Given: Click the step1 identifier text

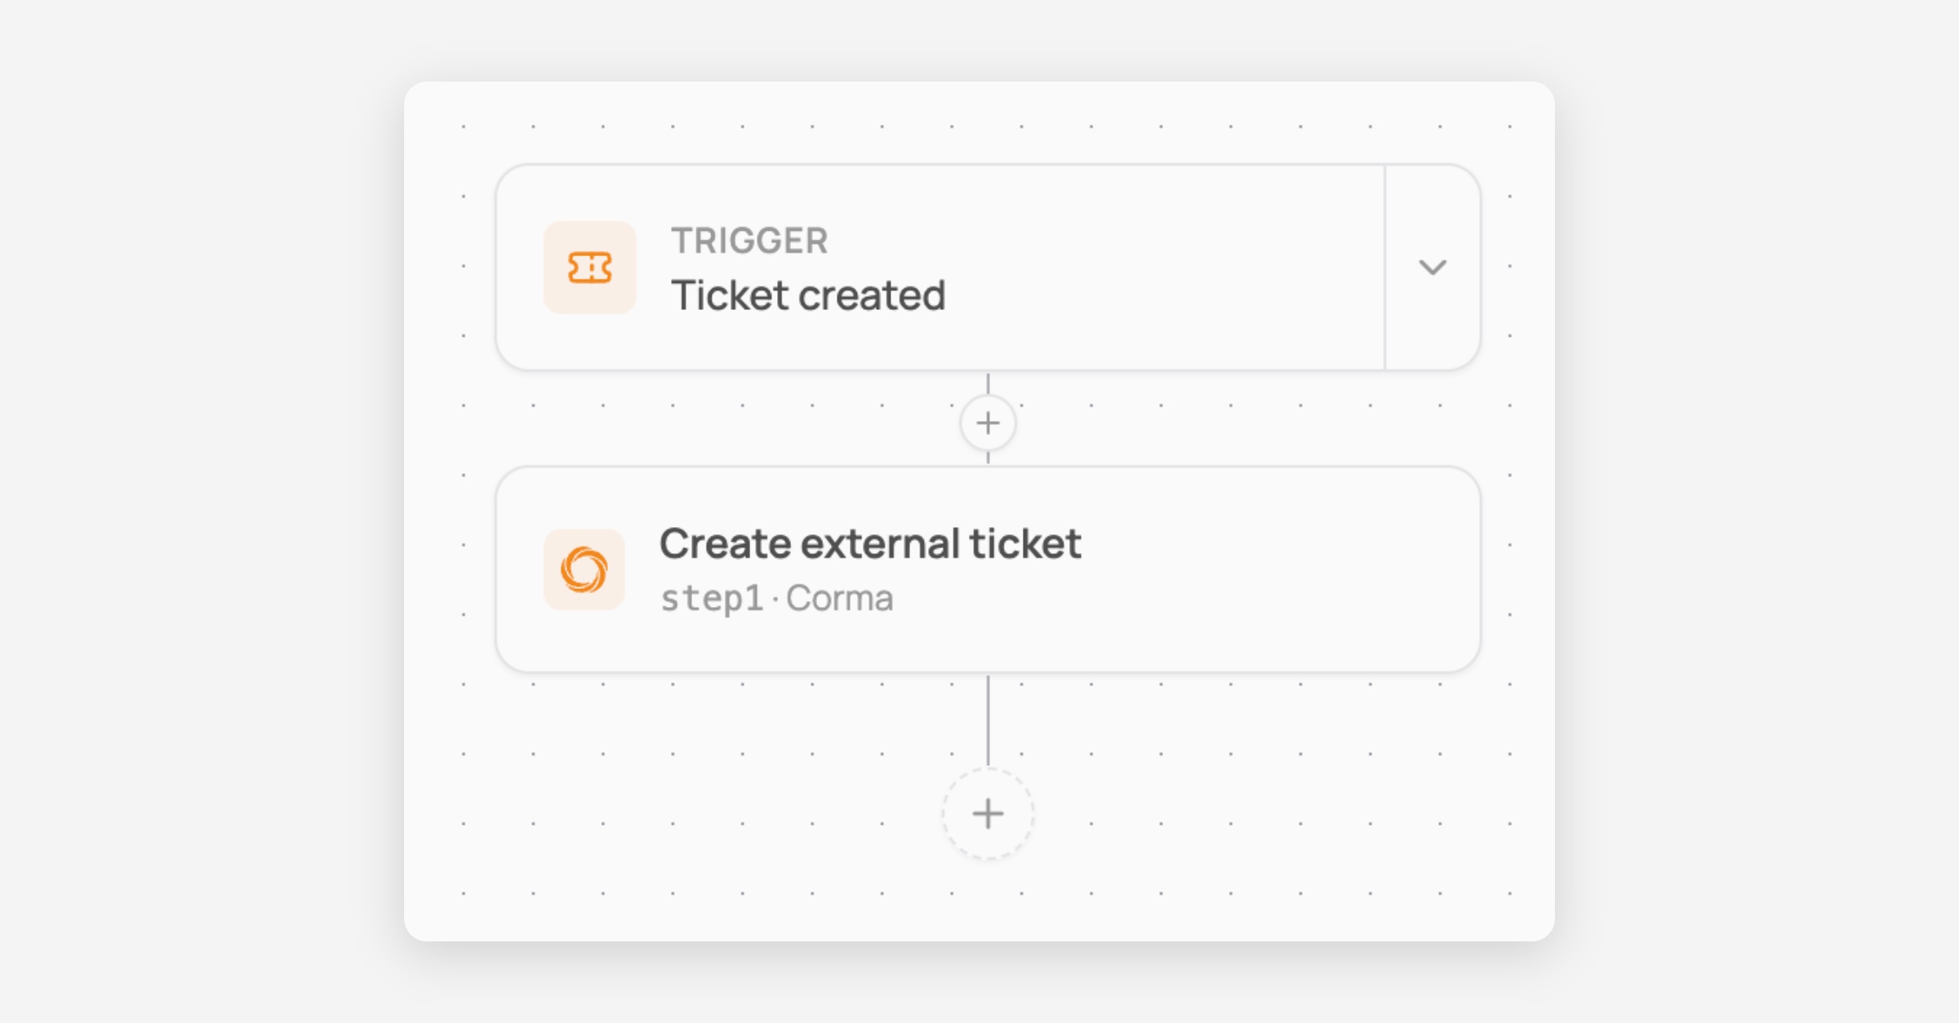Looking at the screenshot, I should (711, 599).
